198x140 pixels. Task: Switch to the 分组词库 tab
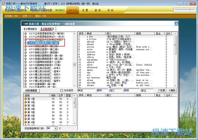click(x=46, y=29)
